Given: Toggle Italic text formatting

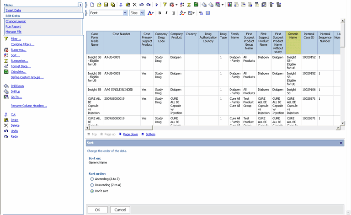Looking at the screenshot, I should tap(166, 13).
